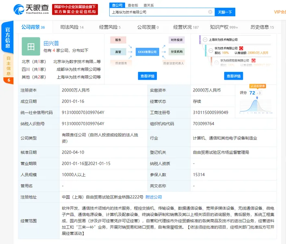This screenshot has height=244, width=286.
Task: Click the 工商注册号 value 310115000599049
Action: (210, 113)
